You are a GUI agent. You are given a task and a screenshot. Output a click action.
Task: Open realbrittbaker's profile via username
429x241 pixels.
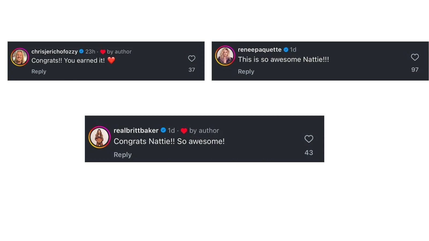[136, 130]
